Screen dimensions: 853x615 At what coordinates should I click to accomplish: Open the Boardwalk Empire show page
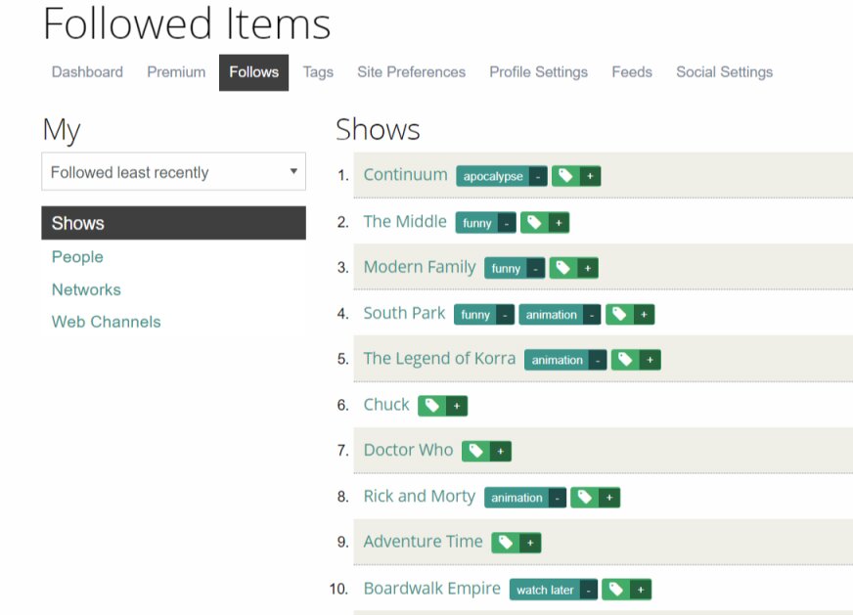click(432, 589)
